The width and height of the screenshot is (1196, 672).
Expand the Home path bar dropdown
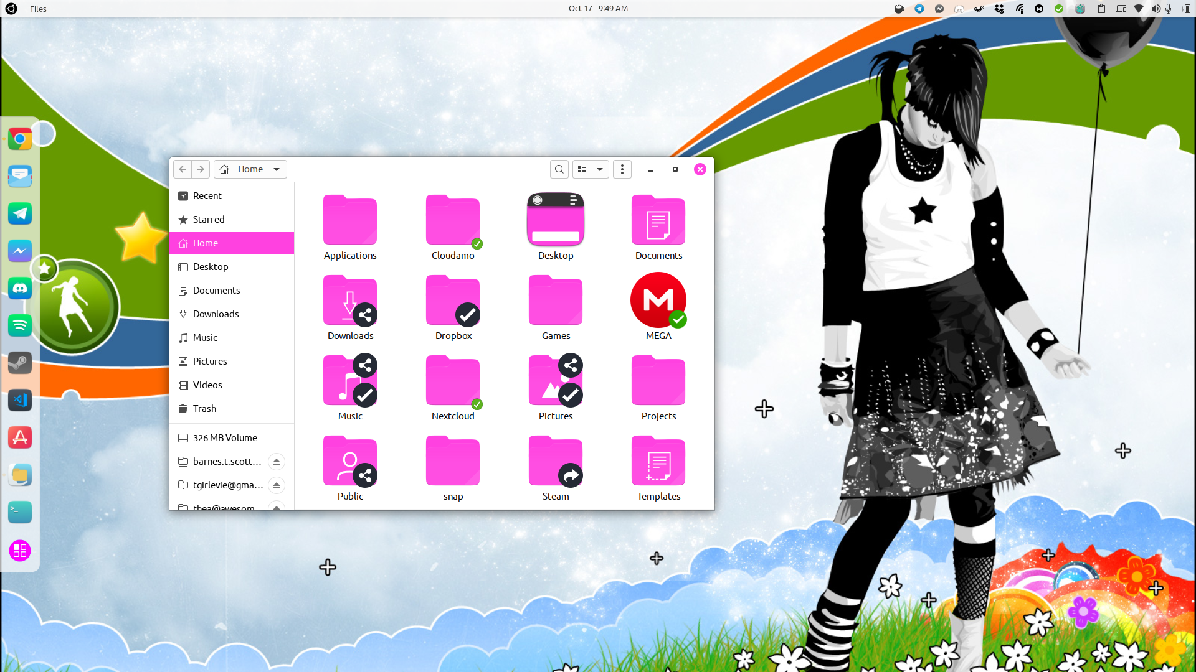277,169
